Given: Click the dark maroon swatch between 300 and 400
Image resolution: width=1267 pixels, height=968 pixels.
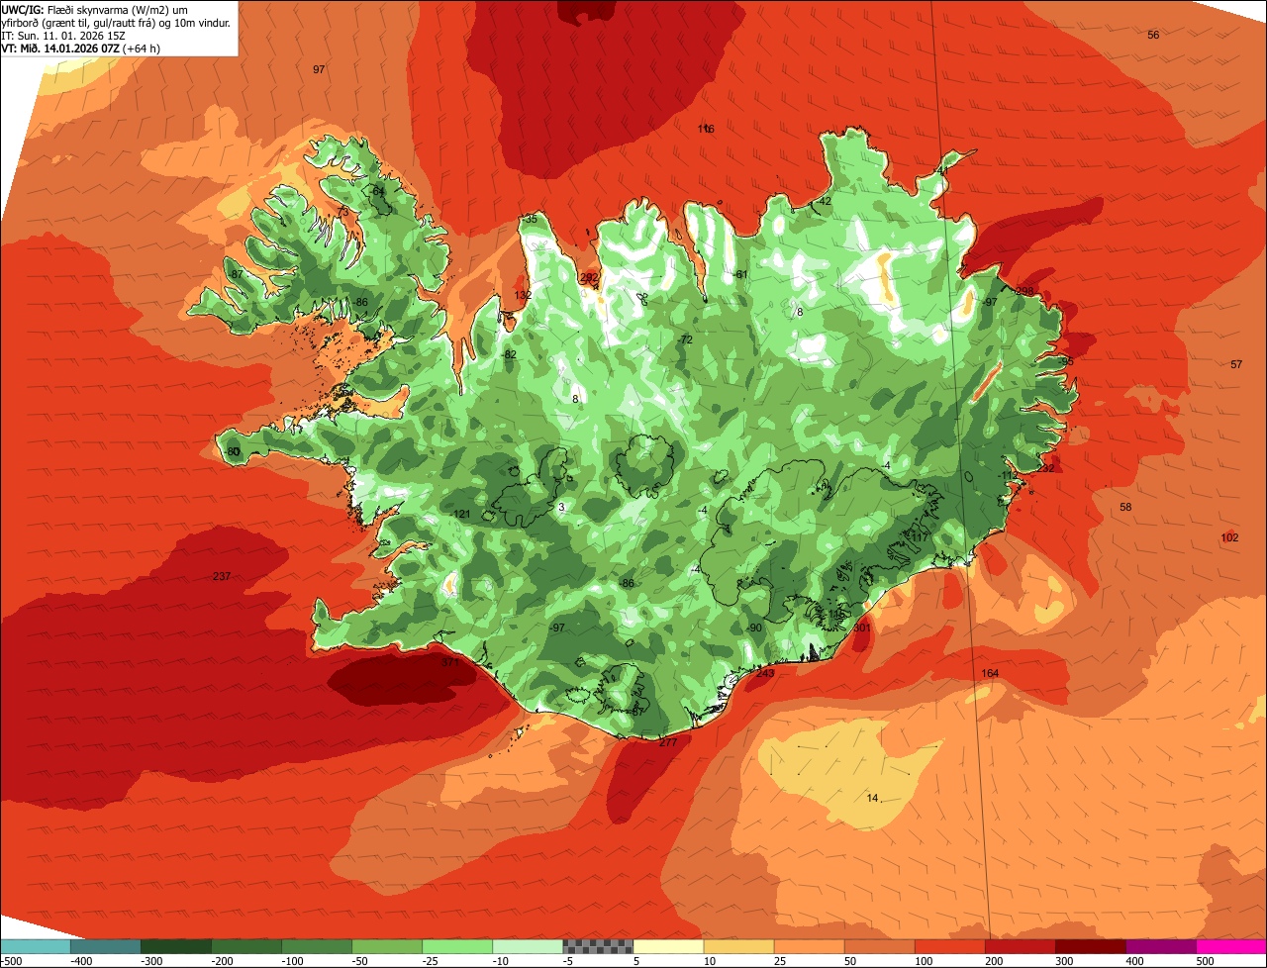Looking at the screenshot, I should pyautogui.click(x=1090, y=946).
